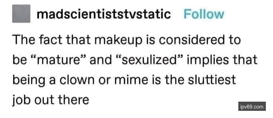Open the madscientiststvstatic profile name

point(104,14)
